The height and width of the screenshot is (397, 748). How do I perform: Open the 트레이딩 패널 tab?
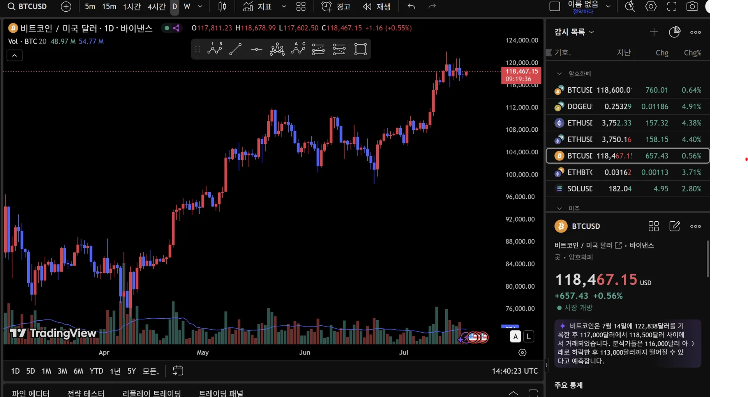point(221,393)
